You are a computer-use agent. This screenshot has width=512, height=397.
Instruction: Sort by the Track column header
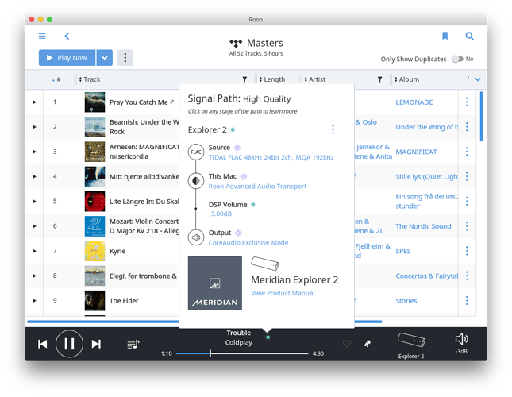tap(90, 79)
